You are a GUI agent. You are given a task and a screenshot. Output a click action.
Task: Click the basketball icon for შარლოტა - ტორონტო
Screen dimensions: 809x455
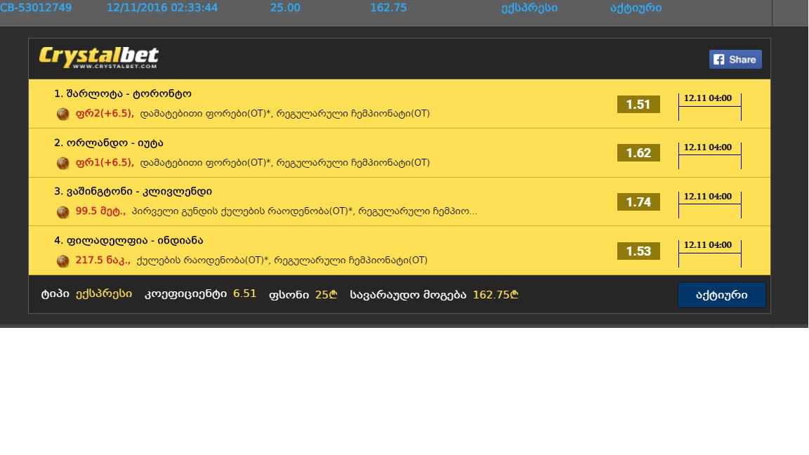(x=63, y=114)
